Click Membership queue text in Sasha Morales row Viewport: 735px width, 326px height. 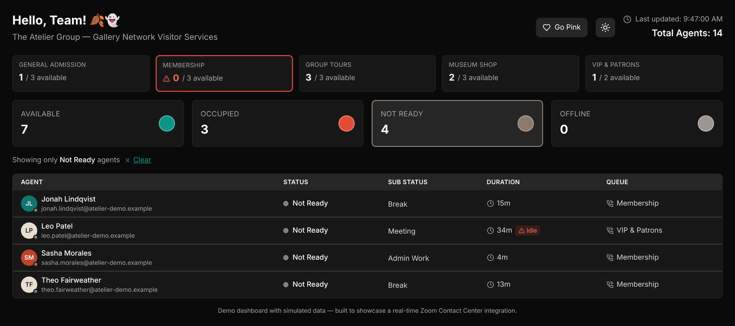coord(638,258)
